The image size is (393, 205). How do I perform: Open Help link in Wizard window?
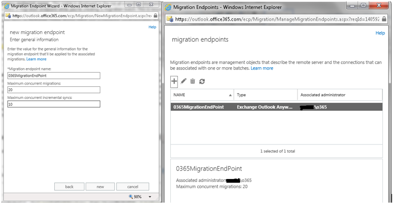(x=152, y=27)
